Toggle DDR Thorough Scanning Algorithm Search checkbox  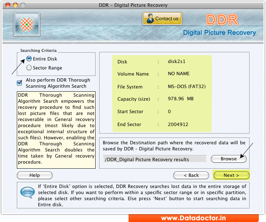point(19,83)
